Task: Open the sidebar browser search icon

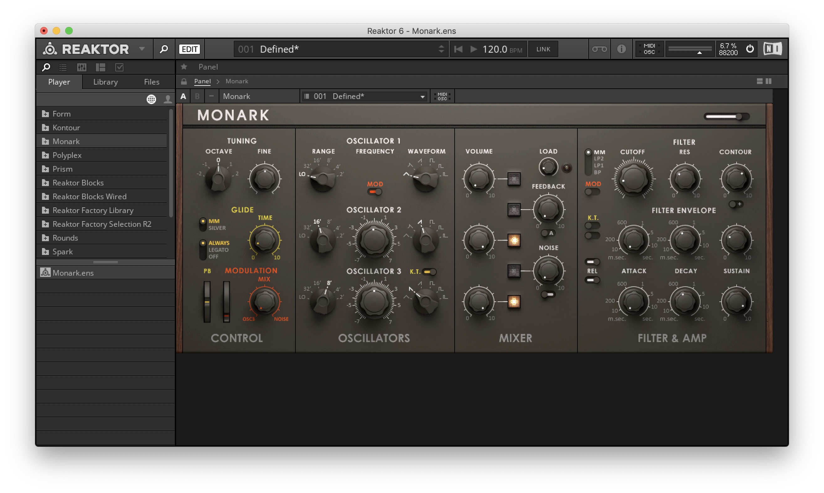Action: [x=46, y=67]
